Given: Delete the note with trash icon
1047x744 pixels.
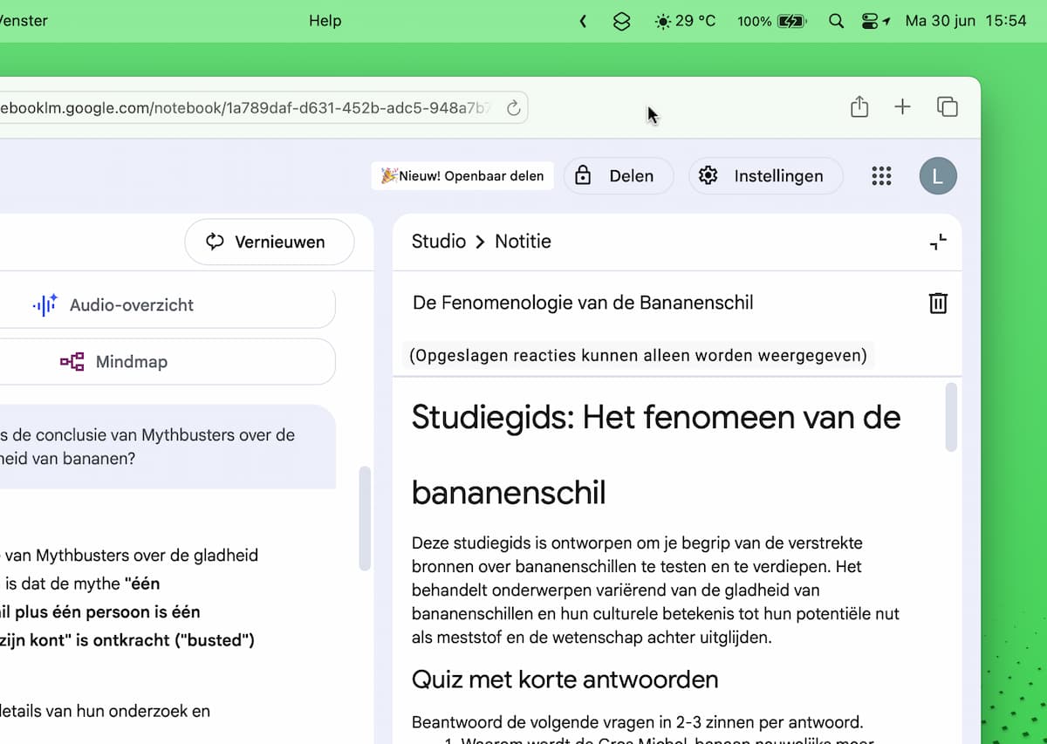Looking at the screenshot, I should coord(938,304).
